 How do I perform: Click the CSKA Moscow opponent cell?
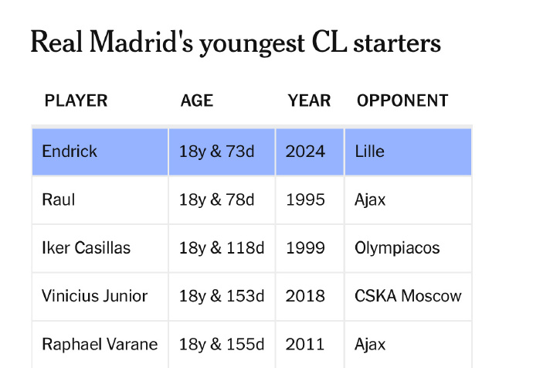click(x=409, y=297)
